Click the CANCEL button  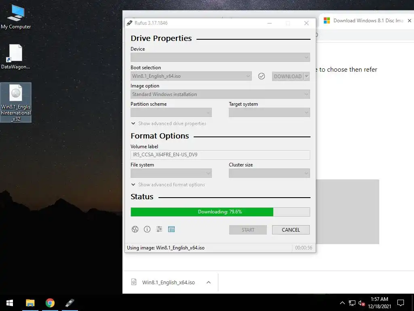[x=291, y=230]
